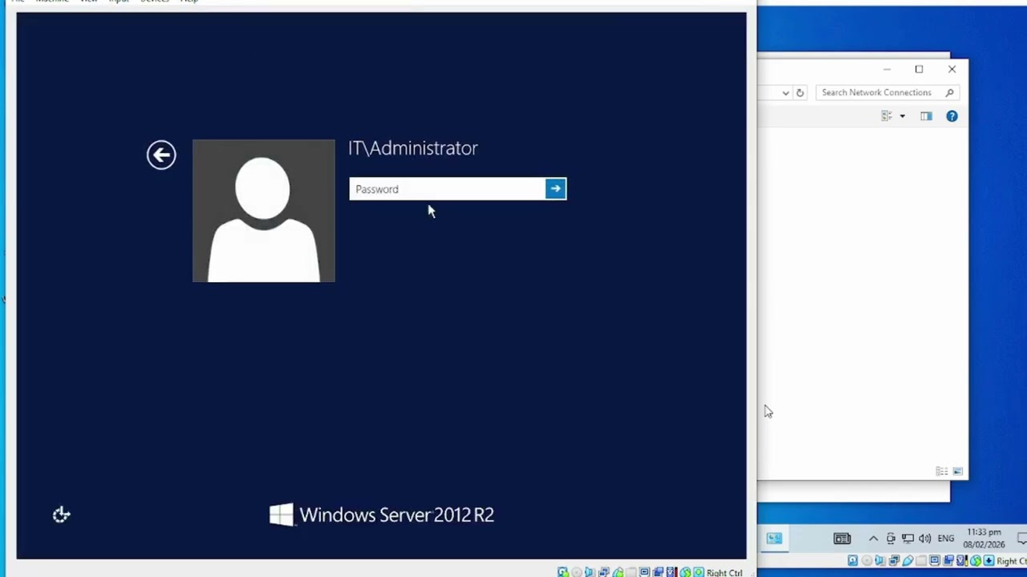Open audio indicator in Windows 10 VM status bar
The width and height of the screenshot is (1027, 577).
coord(879,561)
